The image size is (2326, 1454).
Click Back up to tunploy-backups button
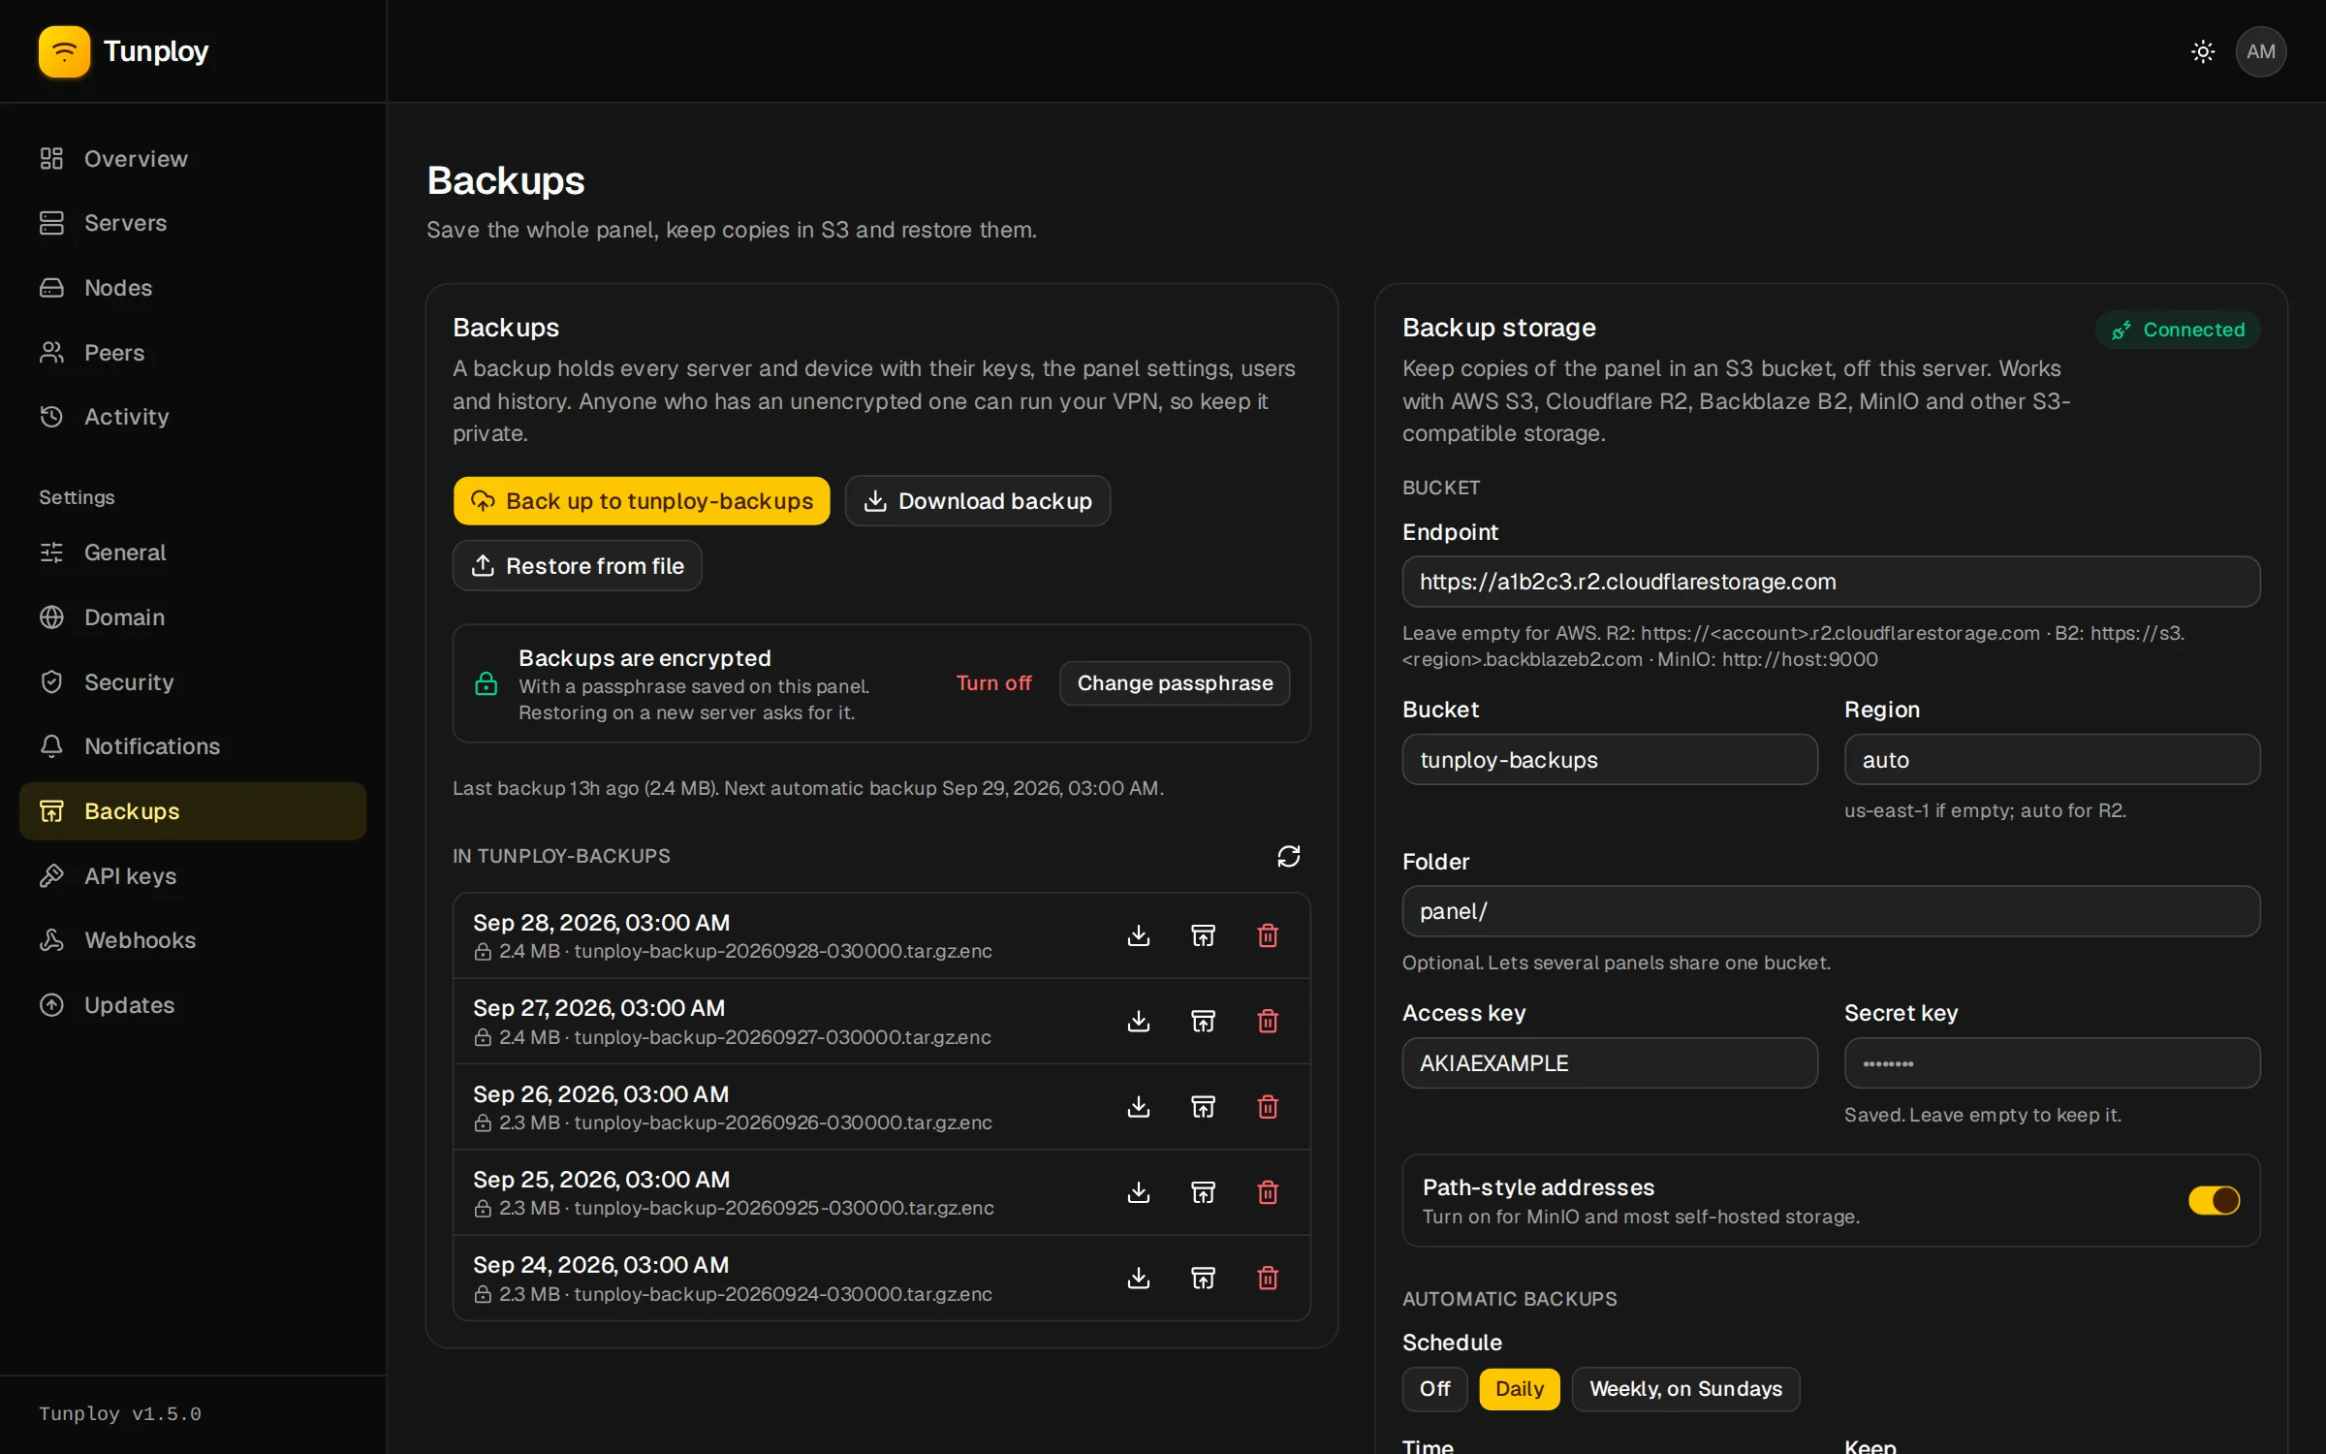click(x=642, y=501)
